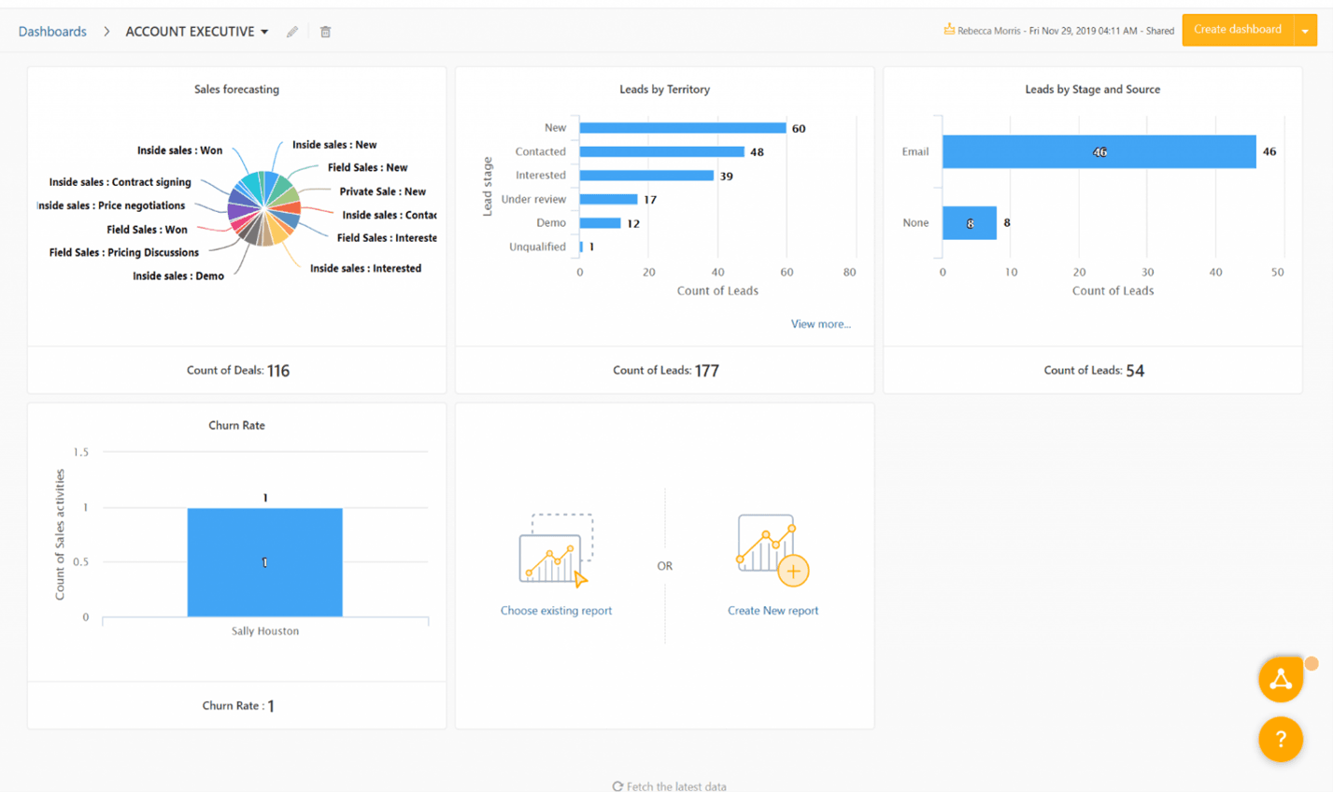Click the Sally Houston bar in Churn Rate
1333x792 pixels.
[265, 562]
